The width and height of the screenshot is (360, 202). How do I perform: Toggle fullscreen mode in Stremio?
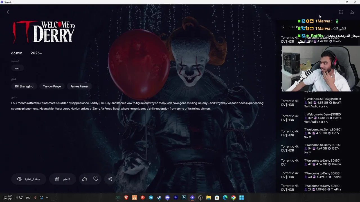(341, 12)
